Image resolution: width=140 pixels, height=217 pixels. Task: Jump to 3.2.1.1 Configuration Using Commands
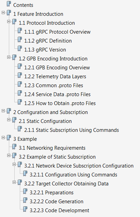click(x=73, y=175)
